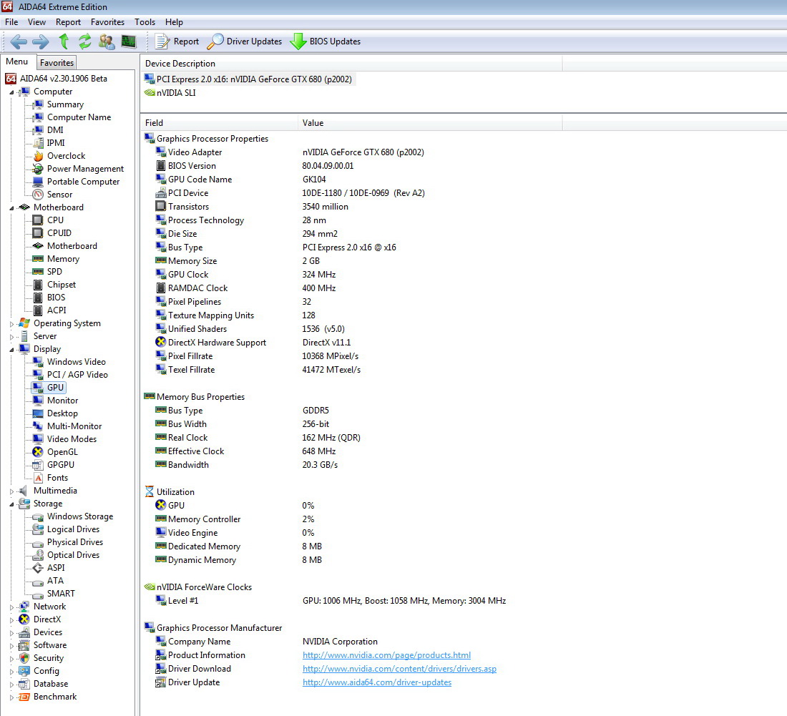Open the Report menu

[x=68, y=22]
